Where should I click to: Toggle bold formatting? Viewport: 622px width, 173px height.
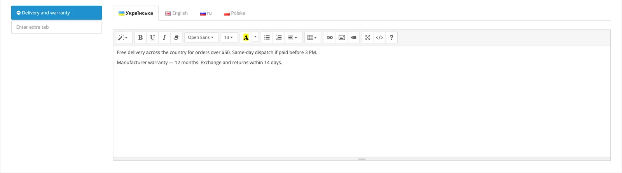pos(140,37)
